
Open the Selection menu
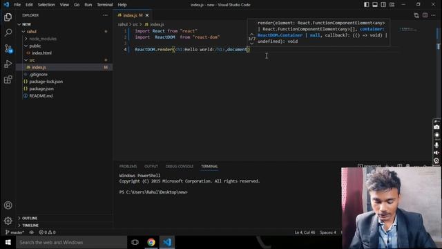point(46,5)
